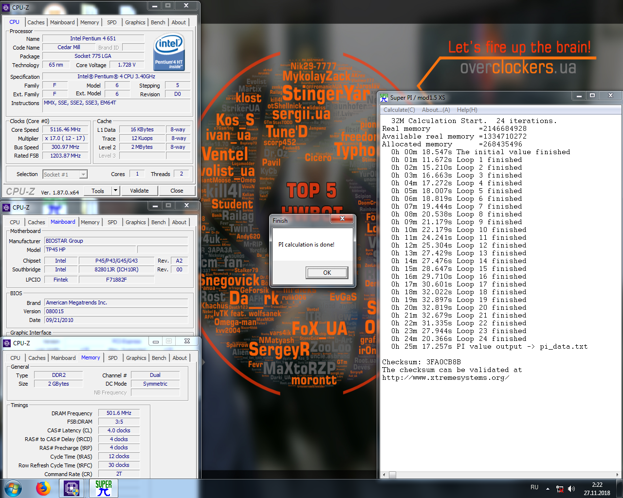Show hidden tray icons arrow
The image size is (623, 498).
[548, 489]
